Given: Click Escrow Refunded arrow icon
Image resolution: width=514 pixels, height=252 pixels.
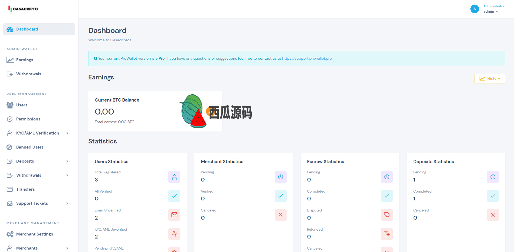Looking at the screenshot, I should click(x=387, y=234).
